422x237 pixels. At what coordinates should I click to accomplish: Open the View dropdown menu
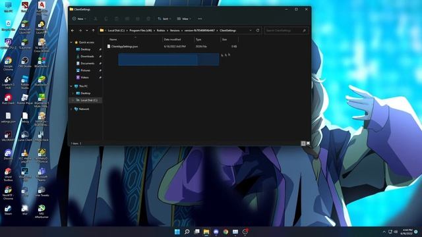click(x=184, y=19)
